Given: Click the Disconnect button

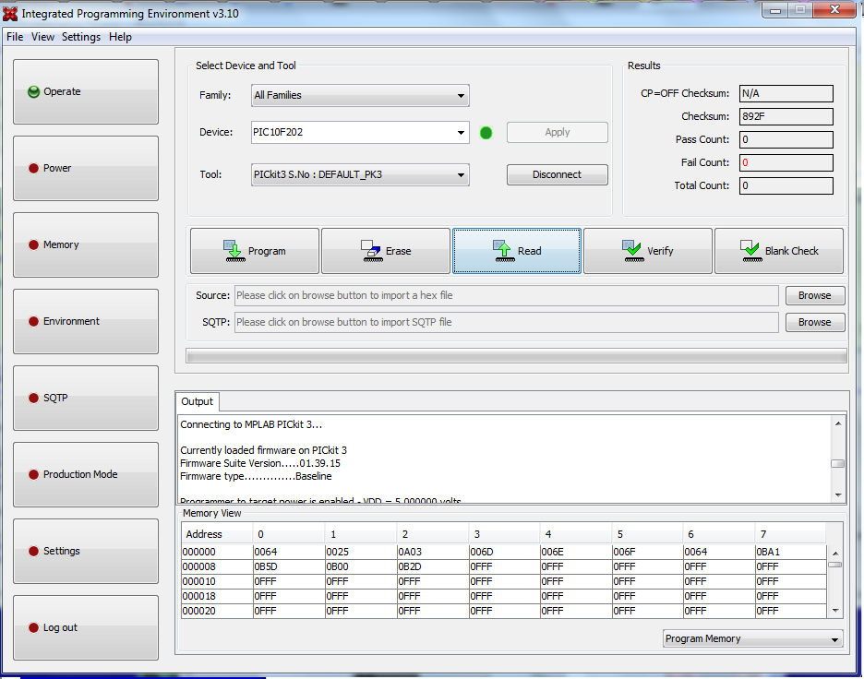Looking at the screenshot, I should [x=558, y=174].
